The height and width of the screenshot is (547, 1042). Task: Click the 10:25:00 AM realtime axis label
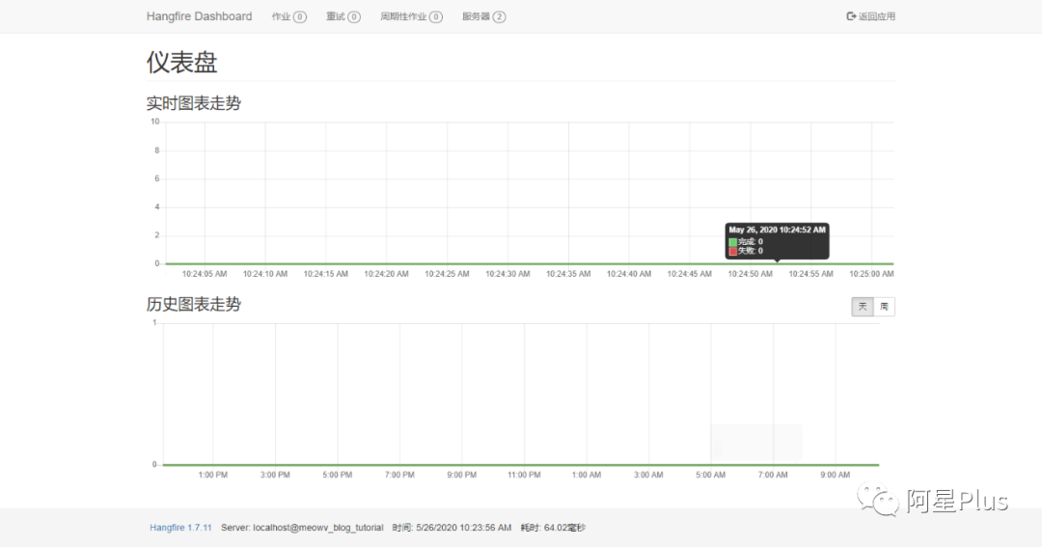tap(871, 274)
